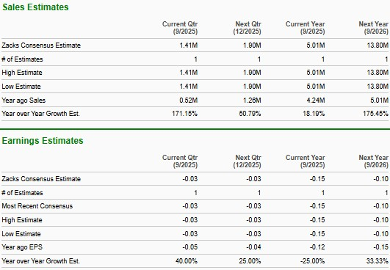This screenshot has height=270, width=390.
Task: Select Sales consensus 1.41M for Current Qtr
Action: [x=189, y=45]
